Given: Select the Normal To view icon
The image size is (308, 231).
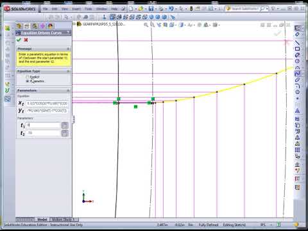Looking at the screenshot, I should point(105,17).
